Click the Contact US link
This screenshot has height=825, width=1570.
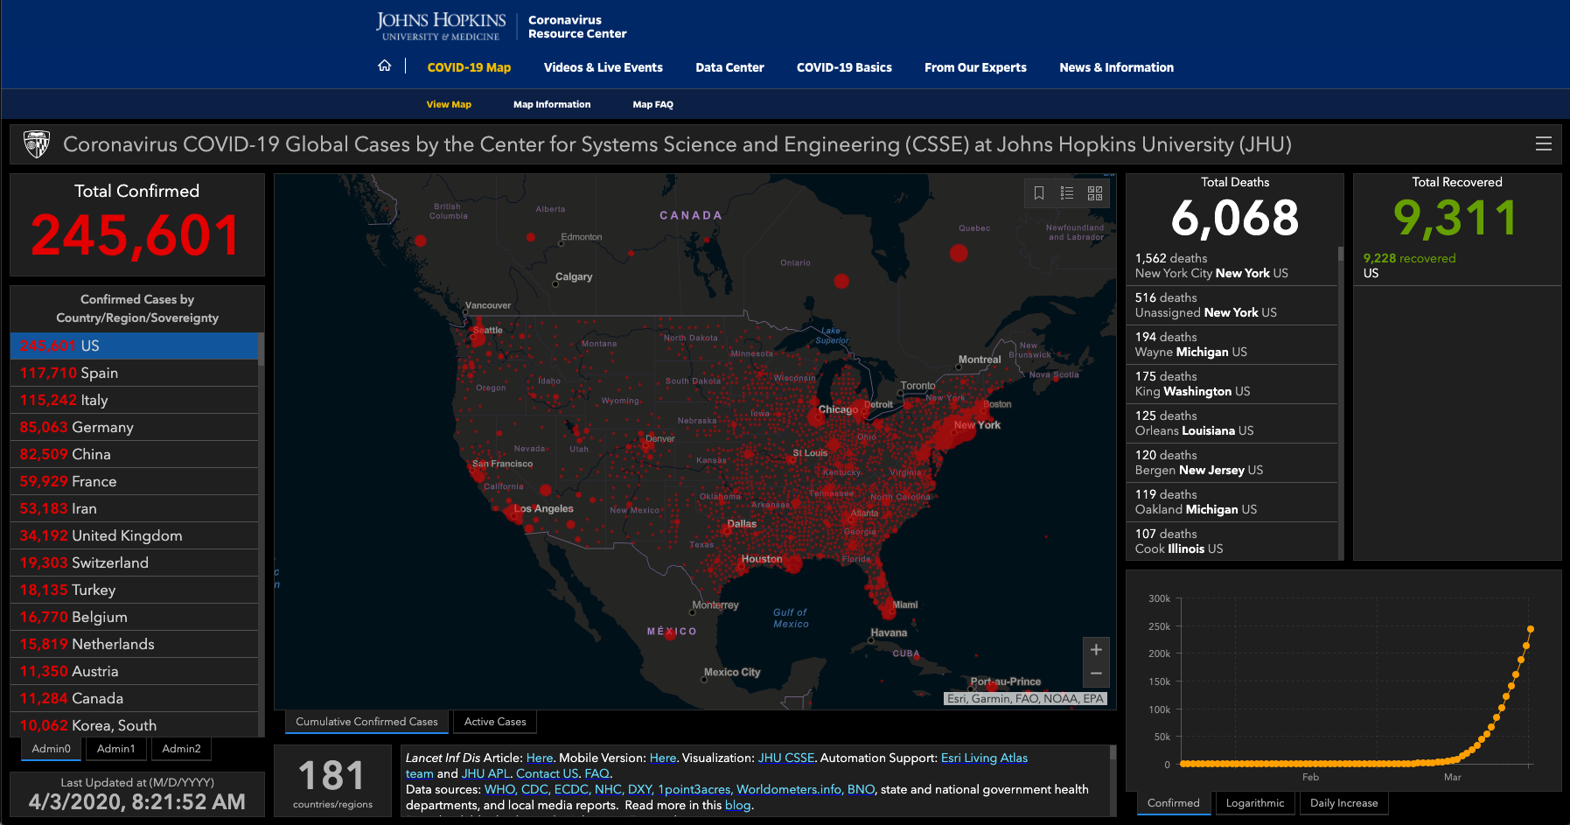[547, 774]
